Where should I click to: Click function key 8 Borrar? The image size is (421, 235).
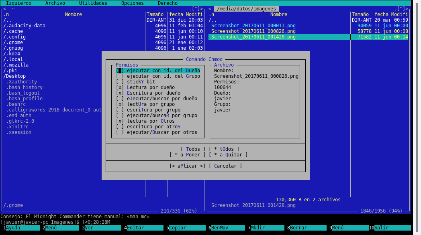coord(307,228)
